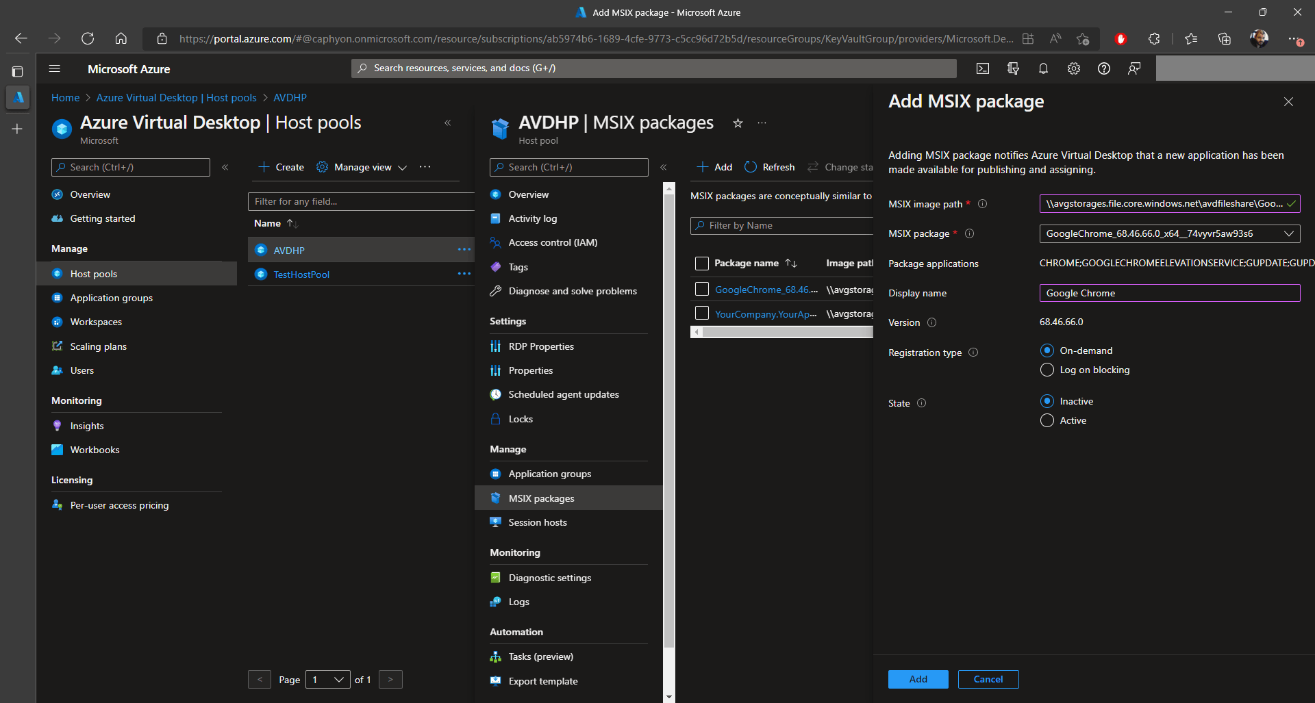This screenshot has width=1315, height=703.
Task: Click info icon beside State
Action: 921,403
